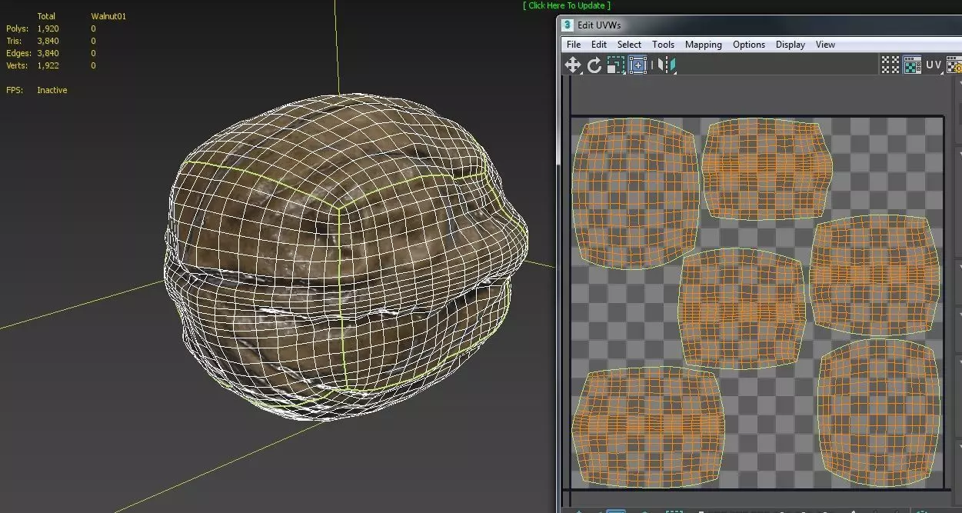Select the top-middle UV island
The image size is (962, 513).
(x=767, y=169)
